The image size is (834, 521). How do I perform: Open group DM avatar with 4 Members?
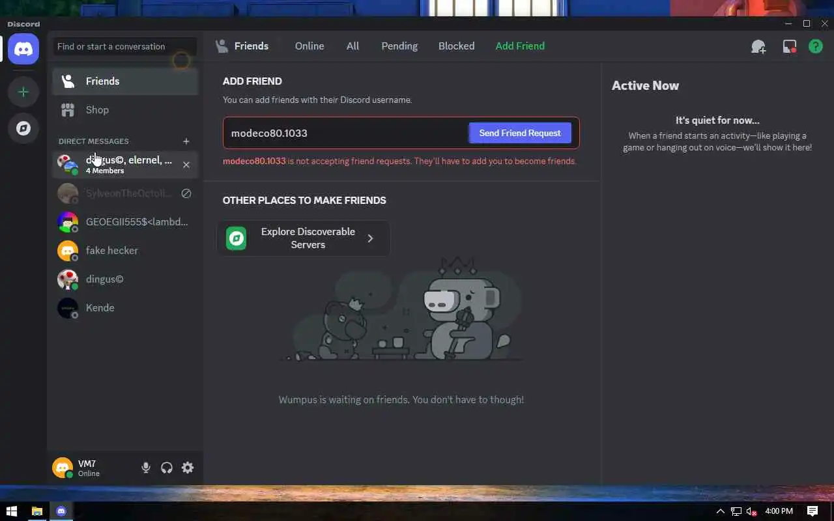tap(68, 165)
